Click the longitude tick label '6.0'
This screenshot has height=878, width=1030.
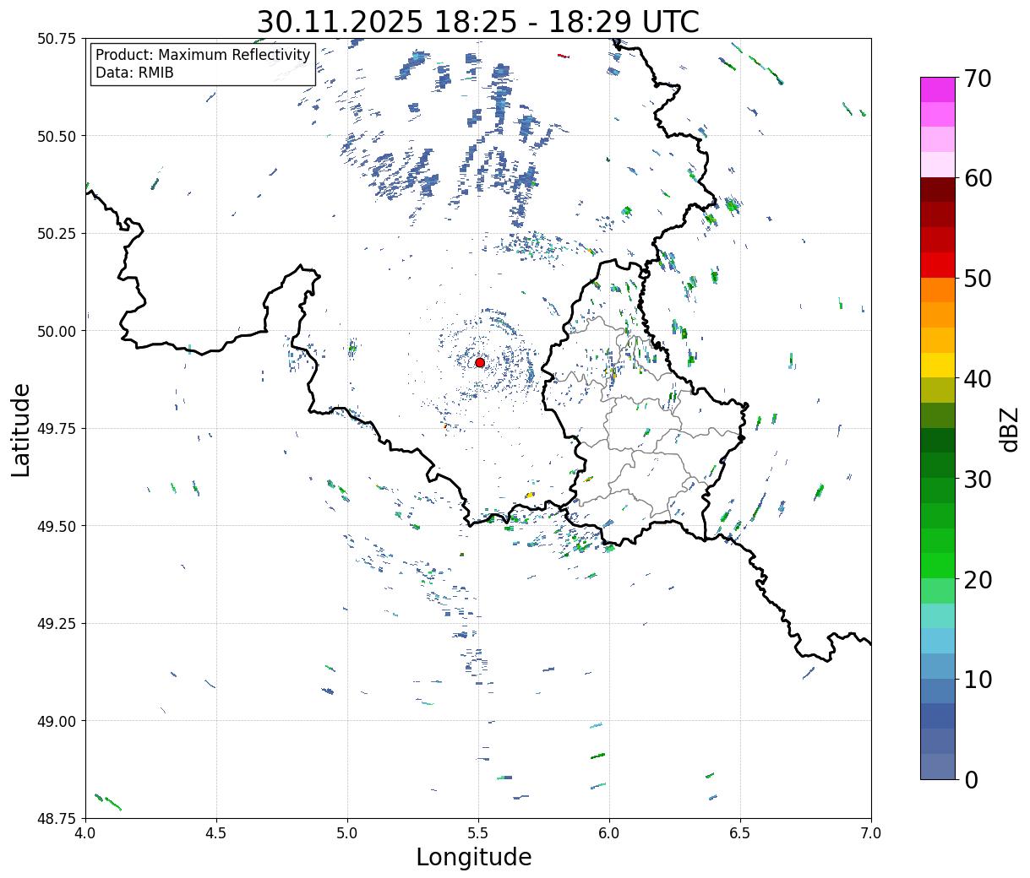click(609, 833)
